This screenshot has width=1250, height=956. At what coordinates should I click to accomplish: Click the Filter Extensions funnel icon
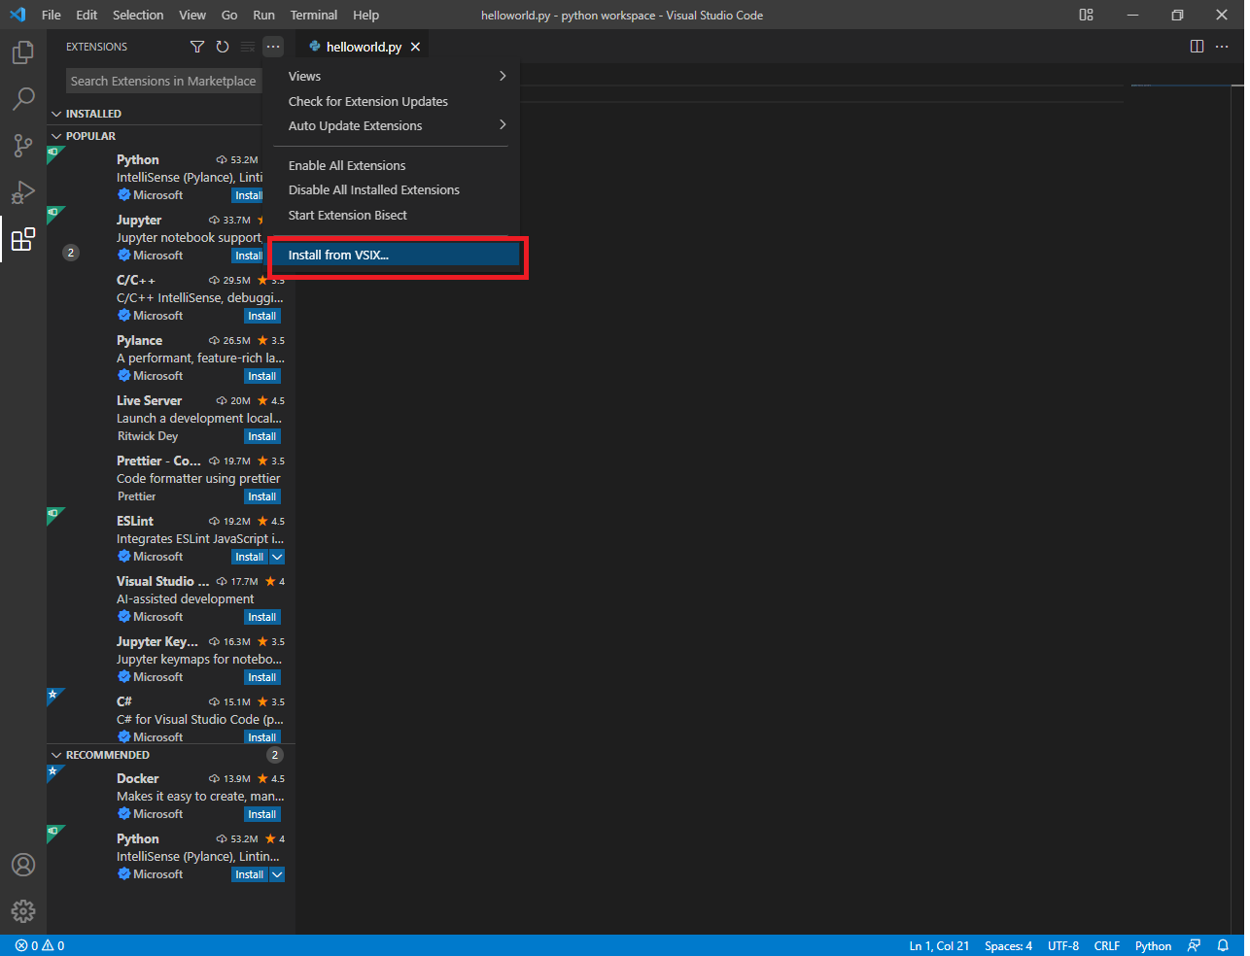(x=197, y=47)
